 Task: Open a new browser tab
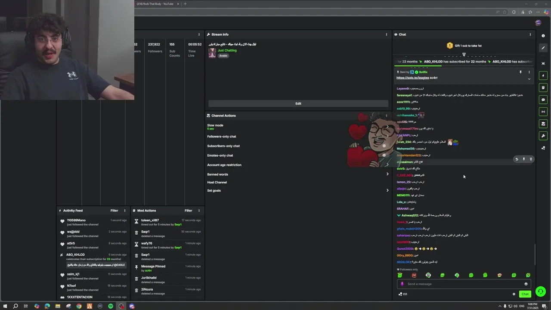[185, 4]
